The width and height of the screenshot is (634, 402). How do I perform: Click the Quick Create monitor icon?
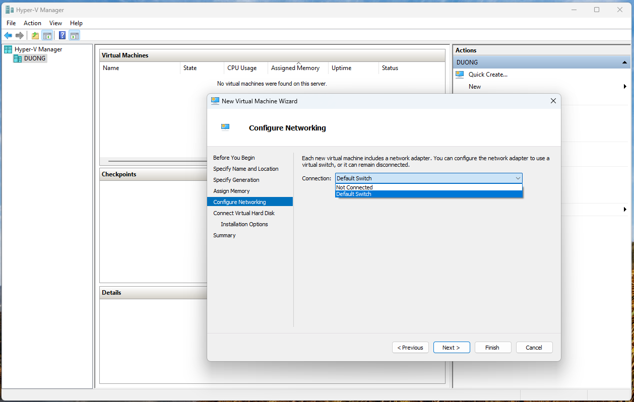tap(460, 75)
